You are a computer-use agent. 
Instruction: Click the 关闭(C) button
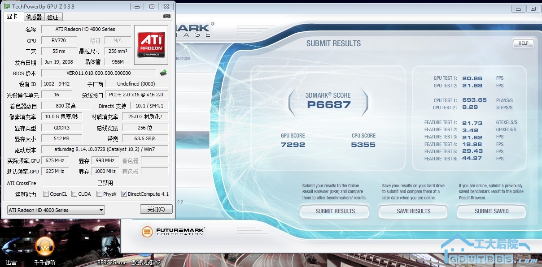[x=155, y=209]
